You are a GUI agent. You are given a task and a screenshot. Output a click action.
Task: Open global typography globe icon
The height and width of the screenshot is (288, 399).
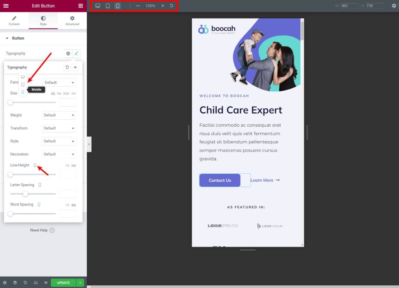coord(68,53)
